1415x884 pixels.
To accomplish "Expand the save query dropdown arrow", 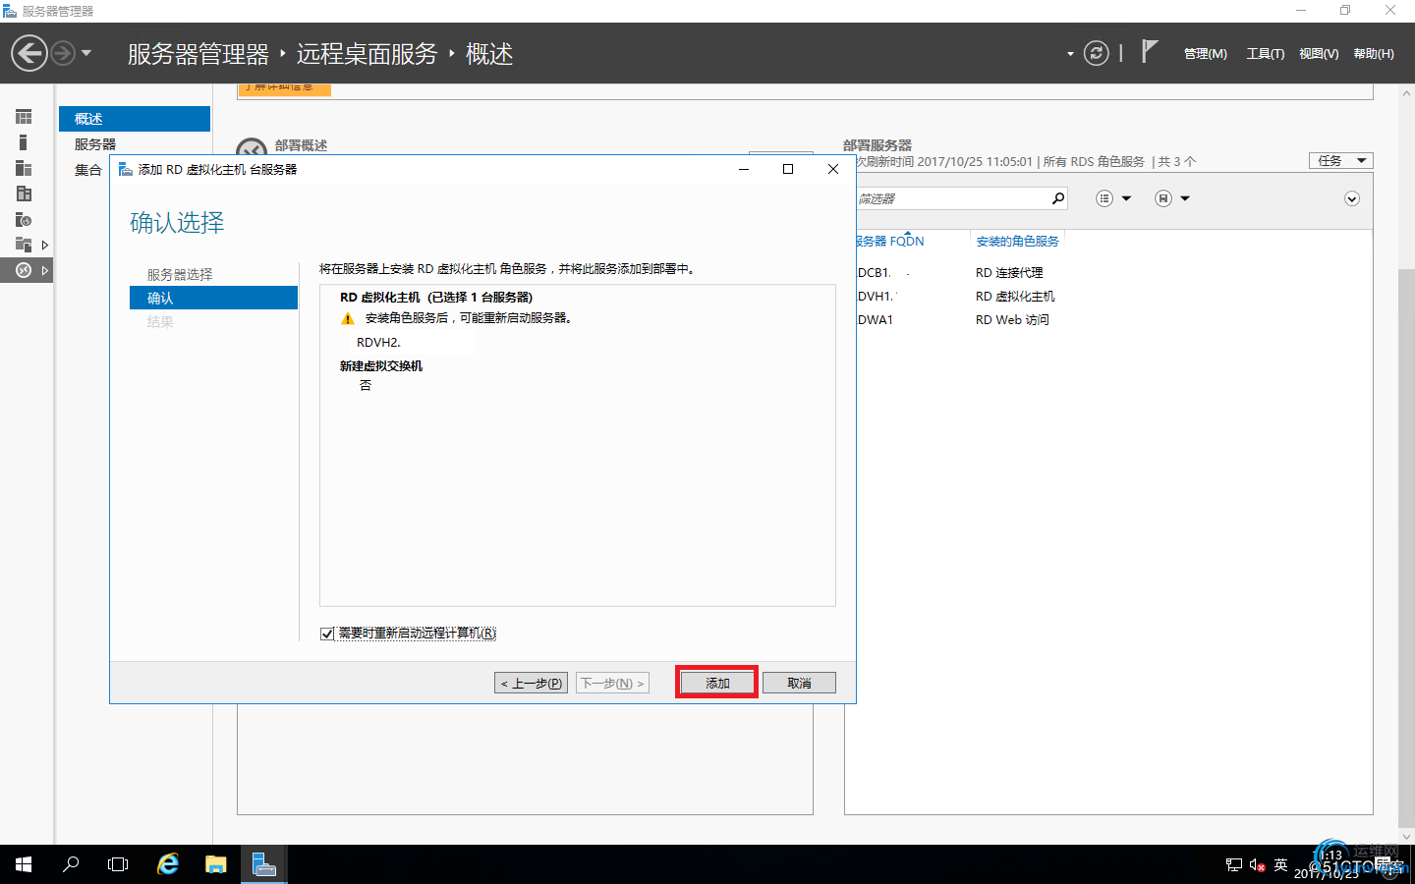I will [x=1185, y=198].
